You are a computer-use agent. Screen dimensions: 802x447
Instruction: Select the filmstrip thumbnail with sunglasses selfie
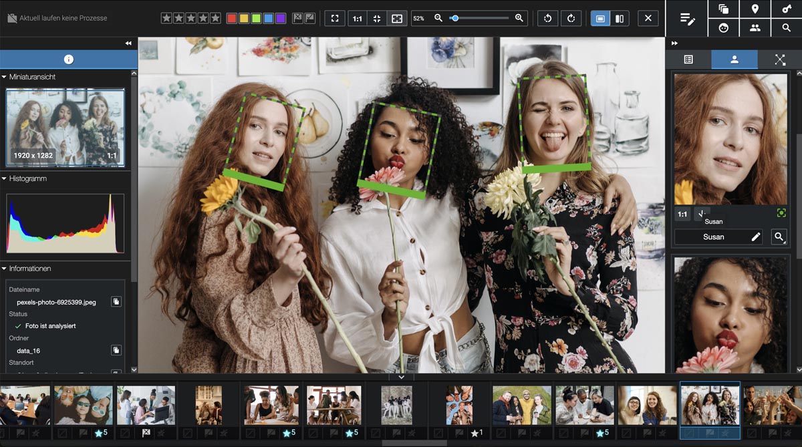(83, 405)
